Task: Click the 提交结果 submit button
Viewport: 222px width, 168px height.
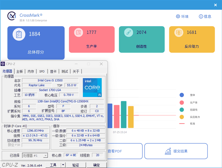Action: tap(176, 151)
